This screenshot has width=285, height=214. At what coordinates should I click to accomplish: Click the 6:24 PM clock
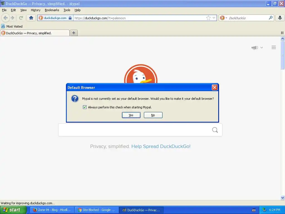tap(275, 210)
